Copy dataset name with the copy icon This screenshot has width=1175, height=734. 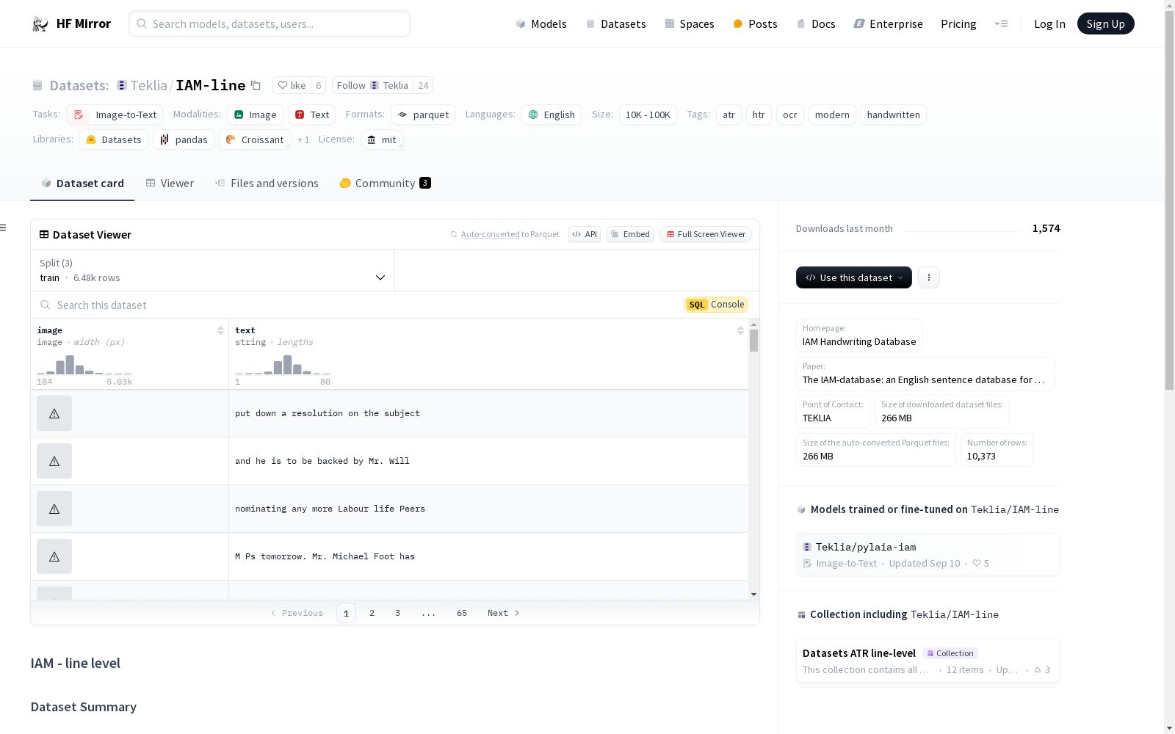[x=256, y=85]
